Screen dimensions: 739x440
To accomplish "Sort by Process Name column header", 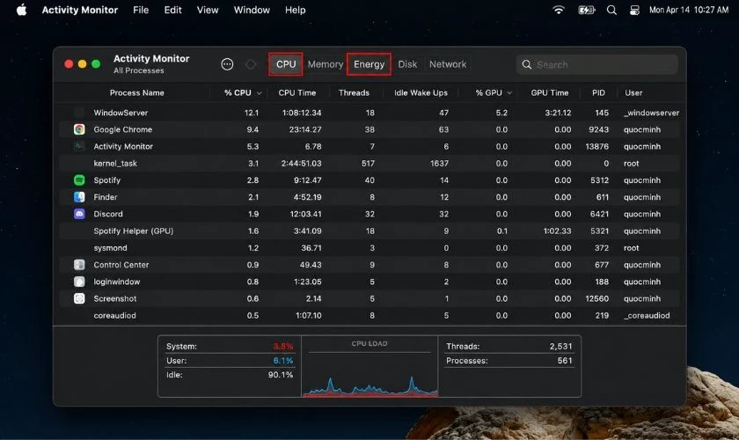I will (136, 93).
